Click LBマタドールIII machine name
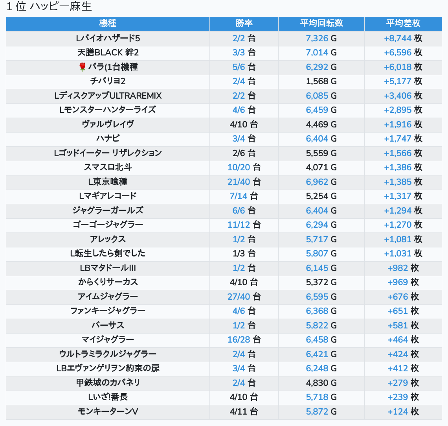 point(108,268)
